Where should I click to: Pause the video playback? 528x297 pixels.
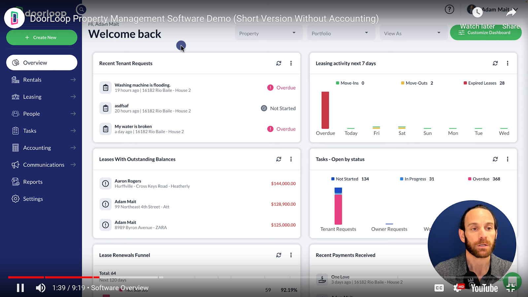pos(20,288)
